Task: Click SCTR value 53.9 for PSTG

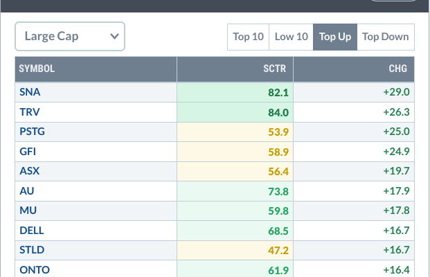Action: (x=278, y=132)
